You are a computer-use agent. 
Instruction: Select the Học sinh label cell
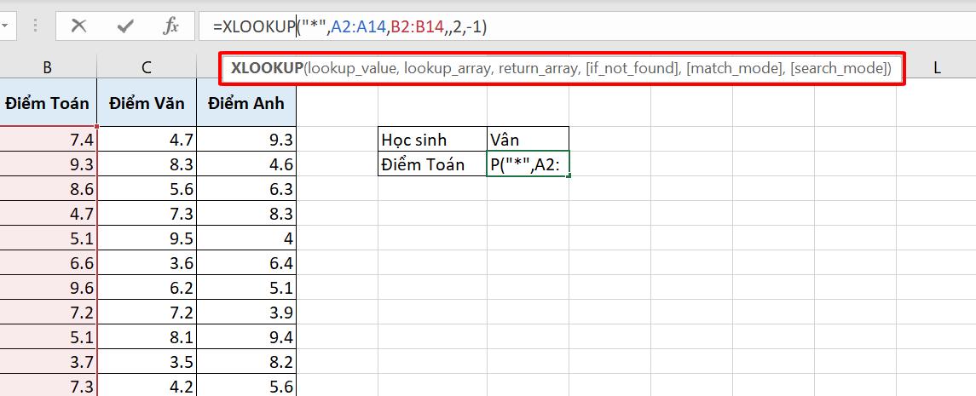pyautogui.click(x=433, y=140)
